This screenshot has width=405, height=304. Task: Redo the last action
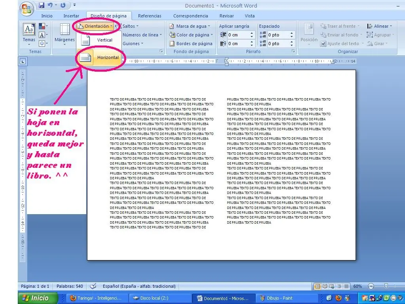tap(63, 5)
